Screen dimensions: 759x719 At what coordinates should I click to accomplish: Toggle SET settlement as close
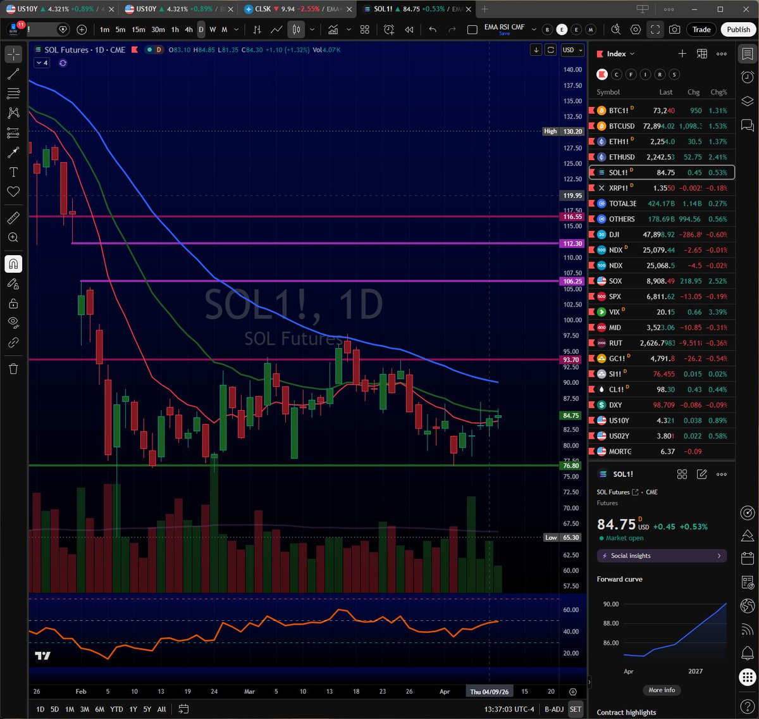575,709
